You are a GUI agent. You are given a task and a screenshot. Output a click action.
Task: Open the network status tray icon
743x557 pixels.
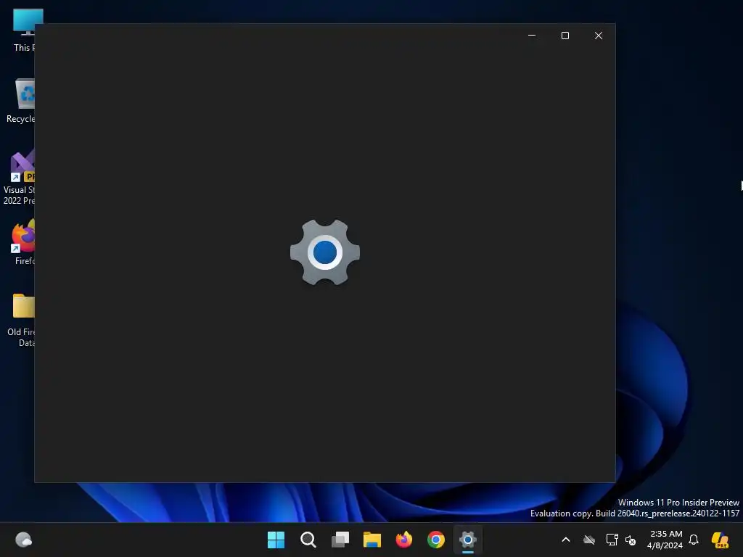coord(612,540)
